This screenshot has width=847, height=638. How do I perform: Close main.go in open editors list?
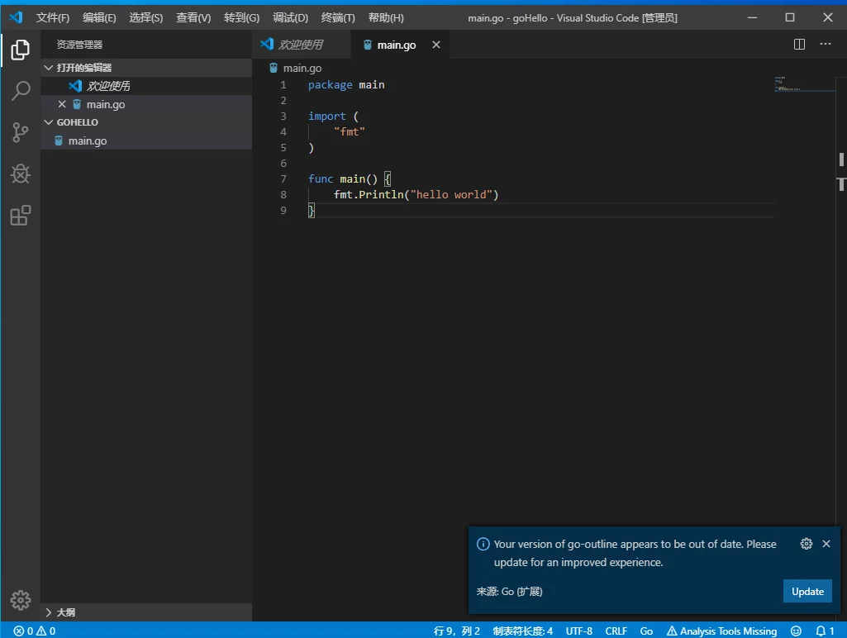62,104
